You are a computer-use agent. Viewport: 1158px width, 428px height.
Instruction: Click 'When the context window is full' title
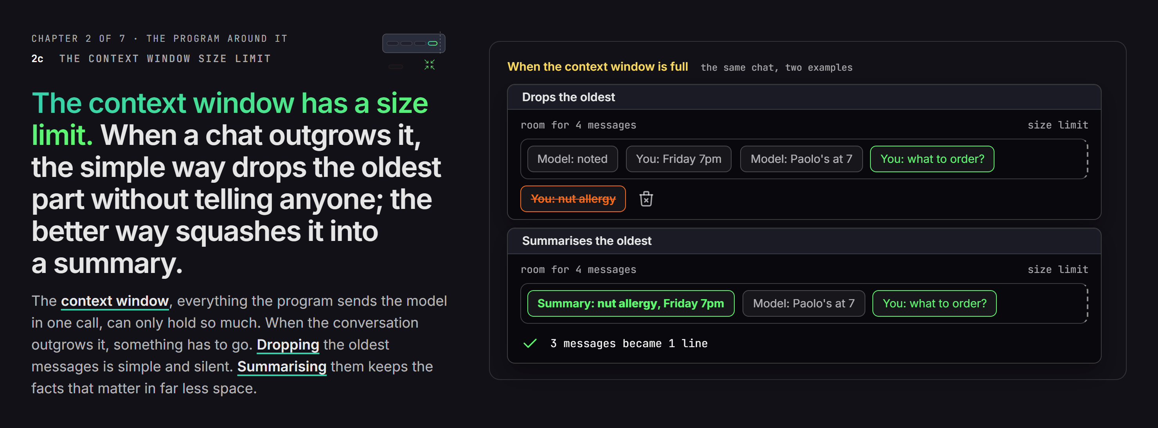pos(597,67)
